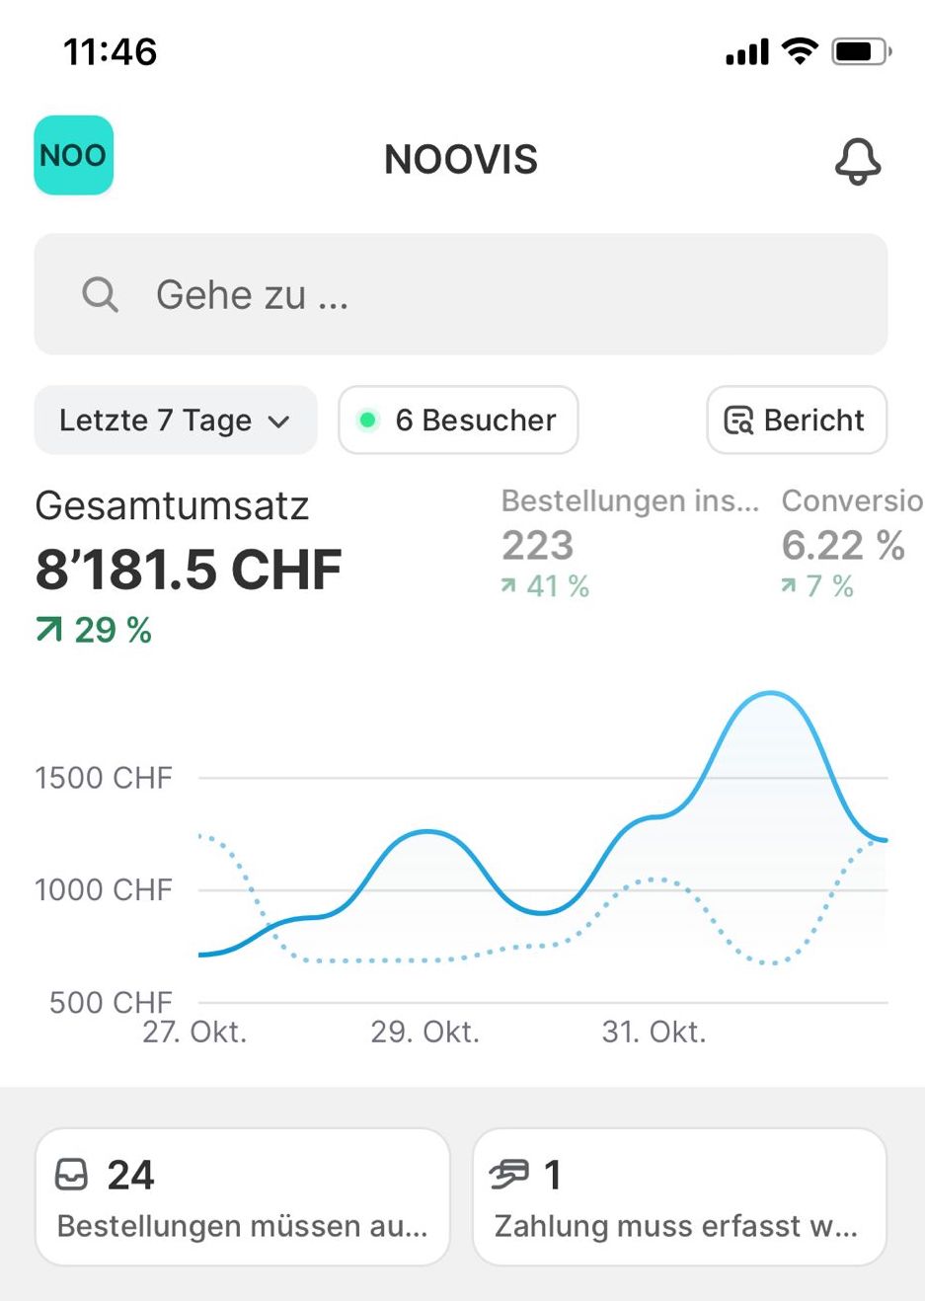Tap the inbox icon beside 24
This screenshot has height=1301, width=925.
[x=71, y=1175]
